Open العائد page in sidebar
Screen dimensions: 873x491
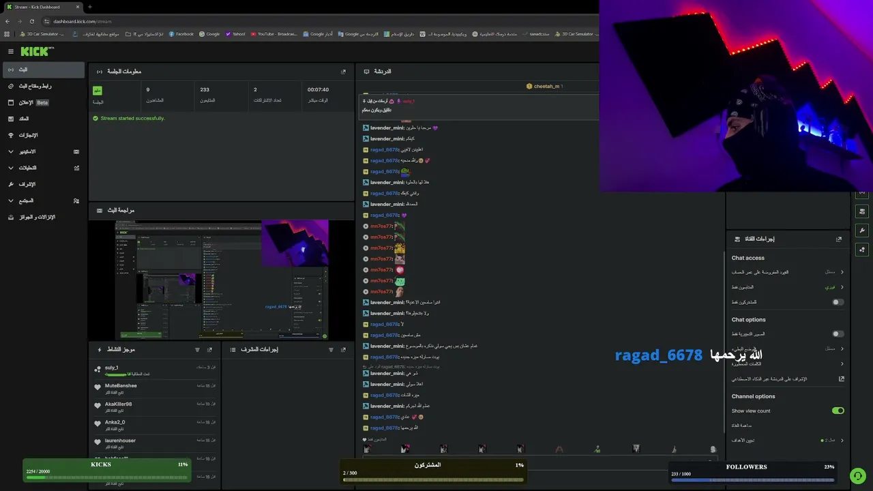(x=42, y=119)
